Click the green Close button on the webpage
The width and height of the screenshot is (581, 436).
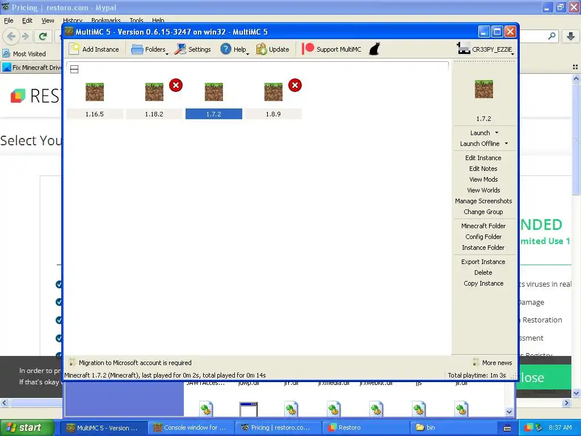(544, 377)
